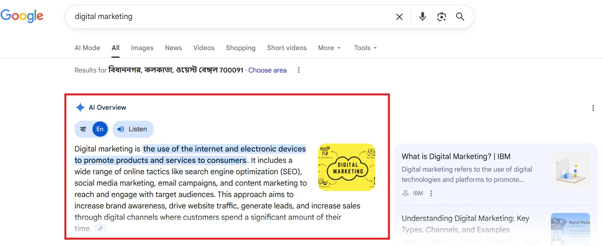Screen dimensions: 603x246
Task: Go to the AI Mode tab
Action: (x=87, y=48)
